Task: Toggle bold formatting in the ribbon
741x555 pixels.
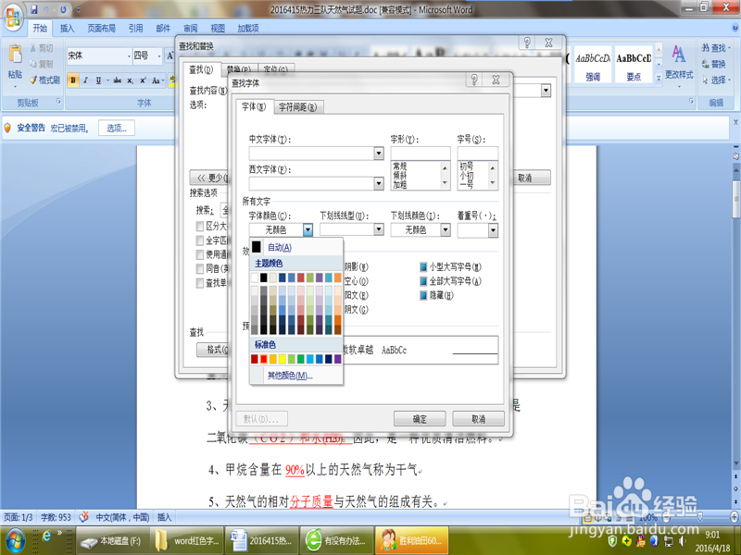Action: (x=73, y=80)
